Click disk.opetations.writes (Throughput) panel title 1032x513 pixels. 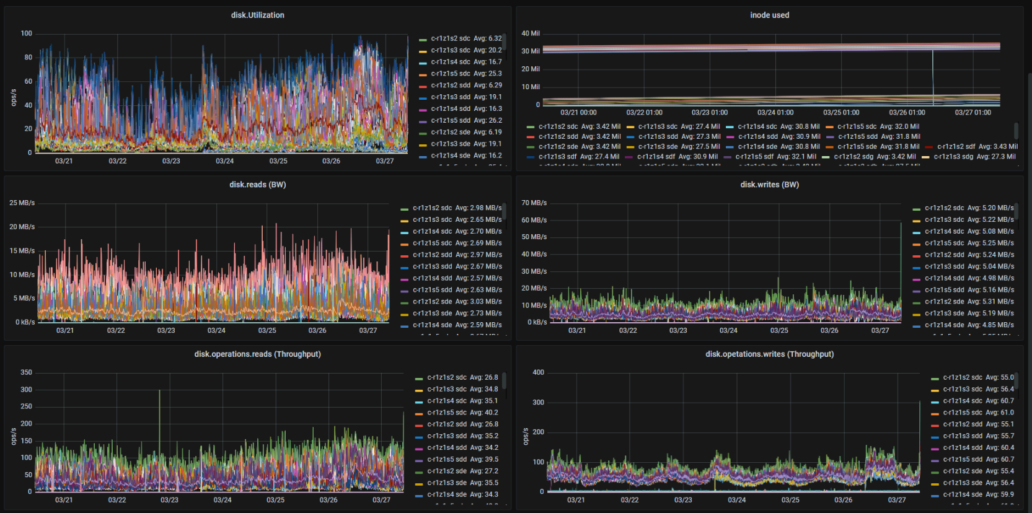pyautogui.click(x=769, y=354)
